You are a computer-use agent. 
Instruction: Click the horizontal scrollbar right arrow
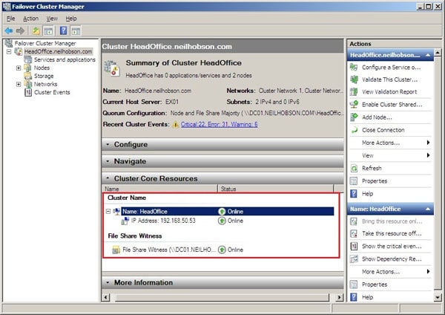[339, 298]
